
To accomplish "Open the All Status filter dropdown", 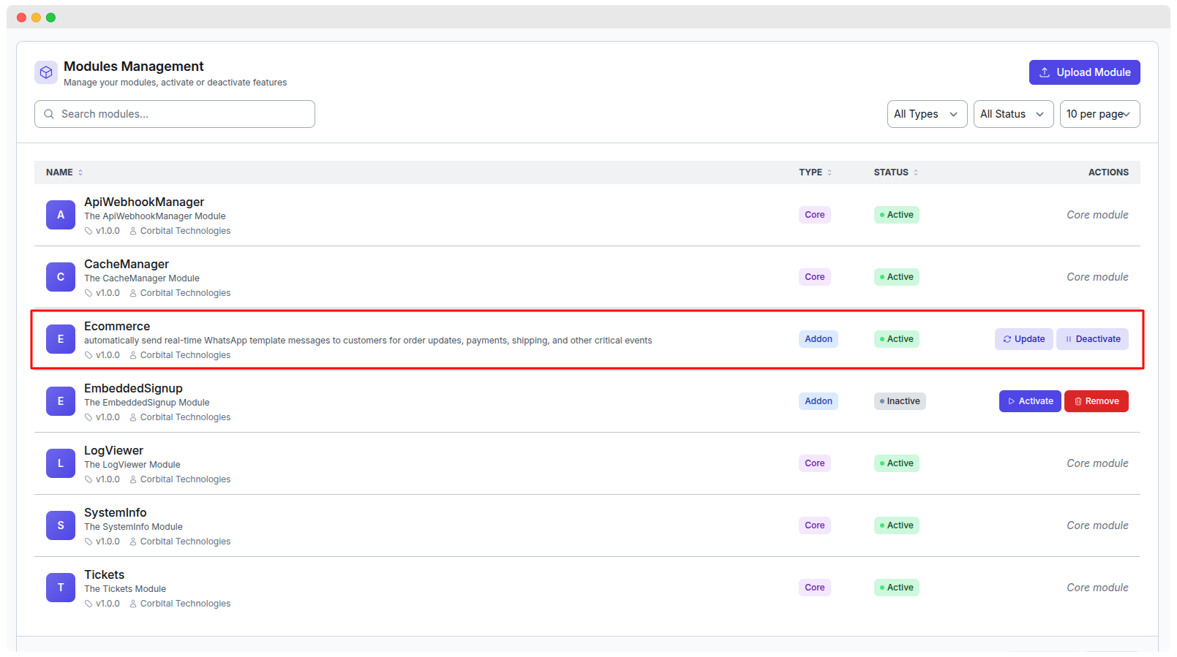I will (1012, 114).
